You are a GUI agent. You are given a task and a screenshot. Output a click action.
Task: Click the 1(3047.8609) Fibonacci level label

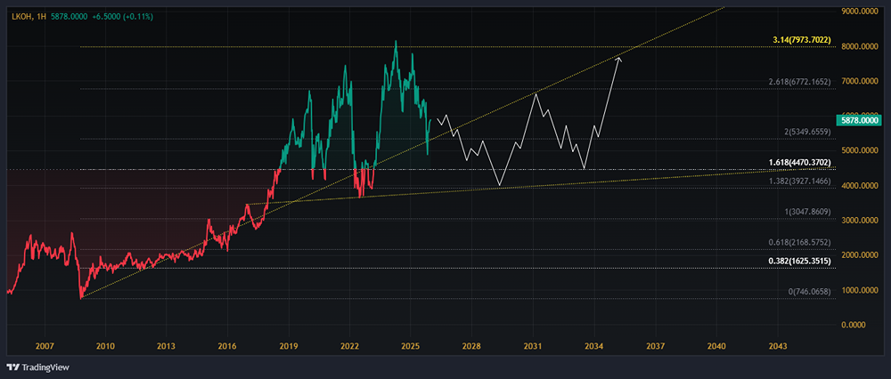805,212
